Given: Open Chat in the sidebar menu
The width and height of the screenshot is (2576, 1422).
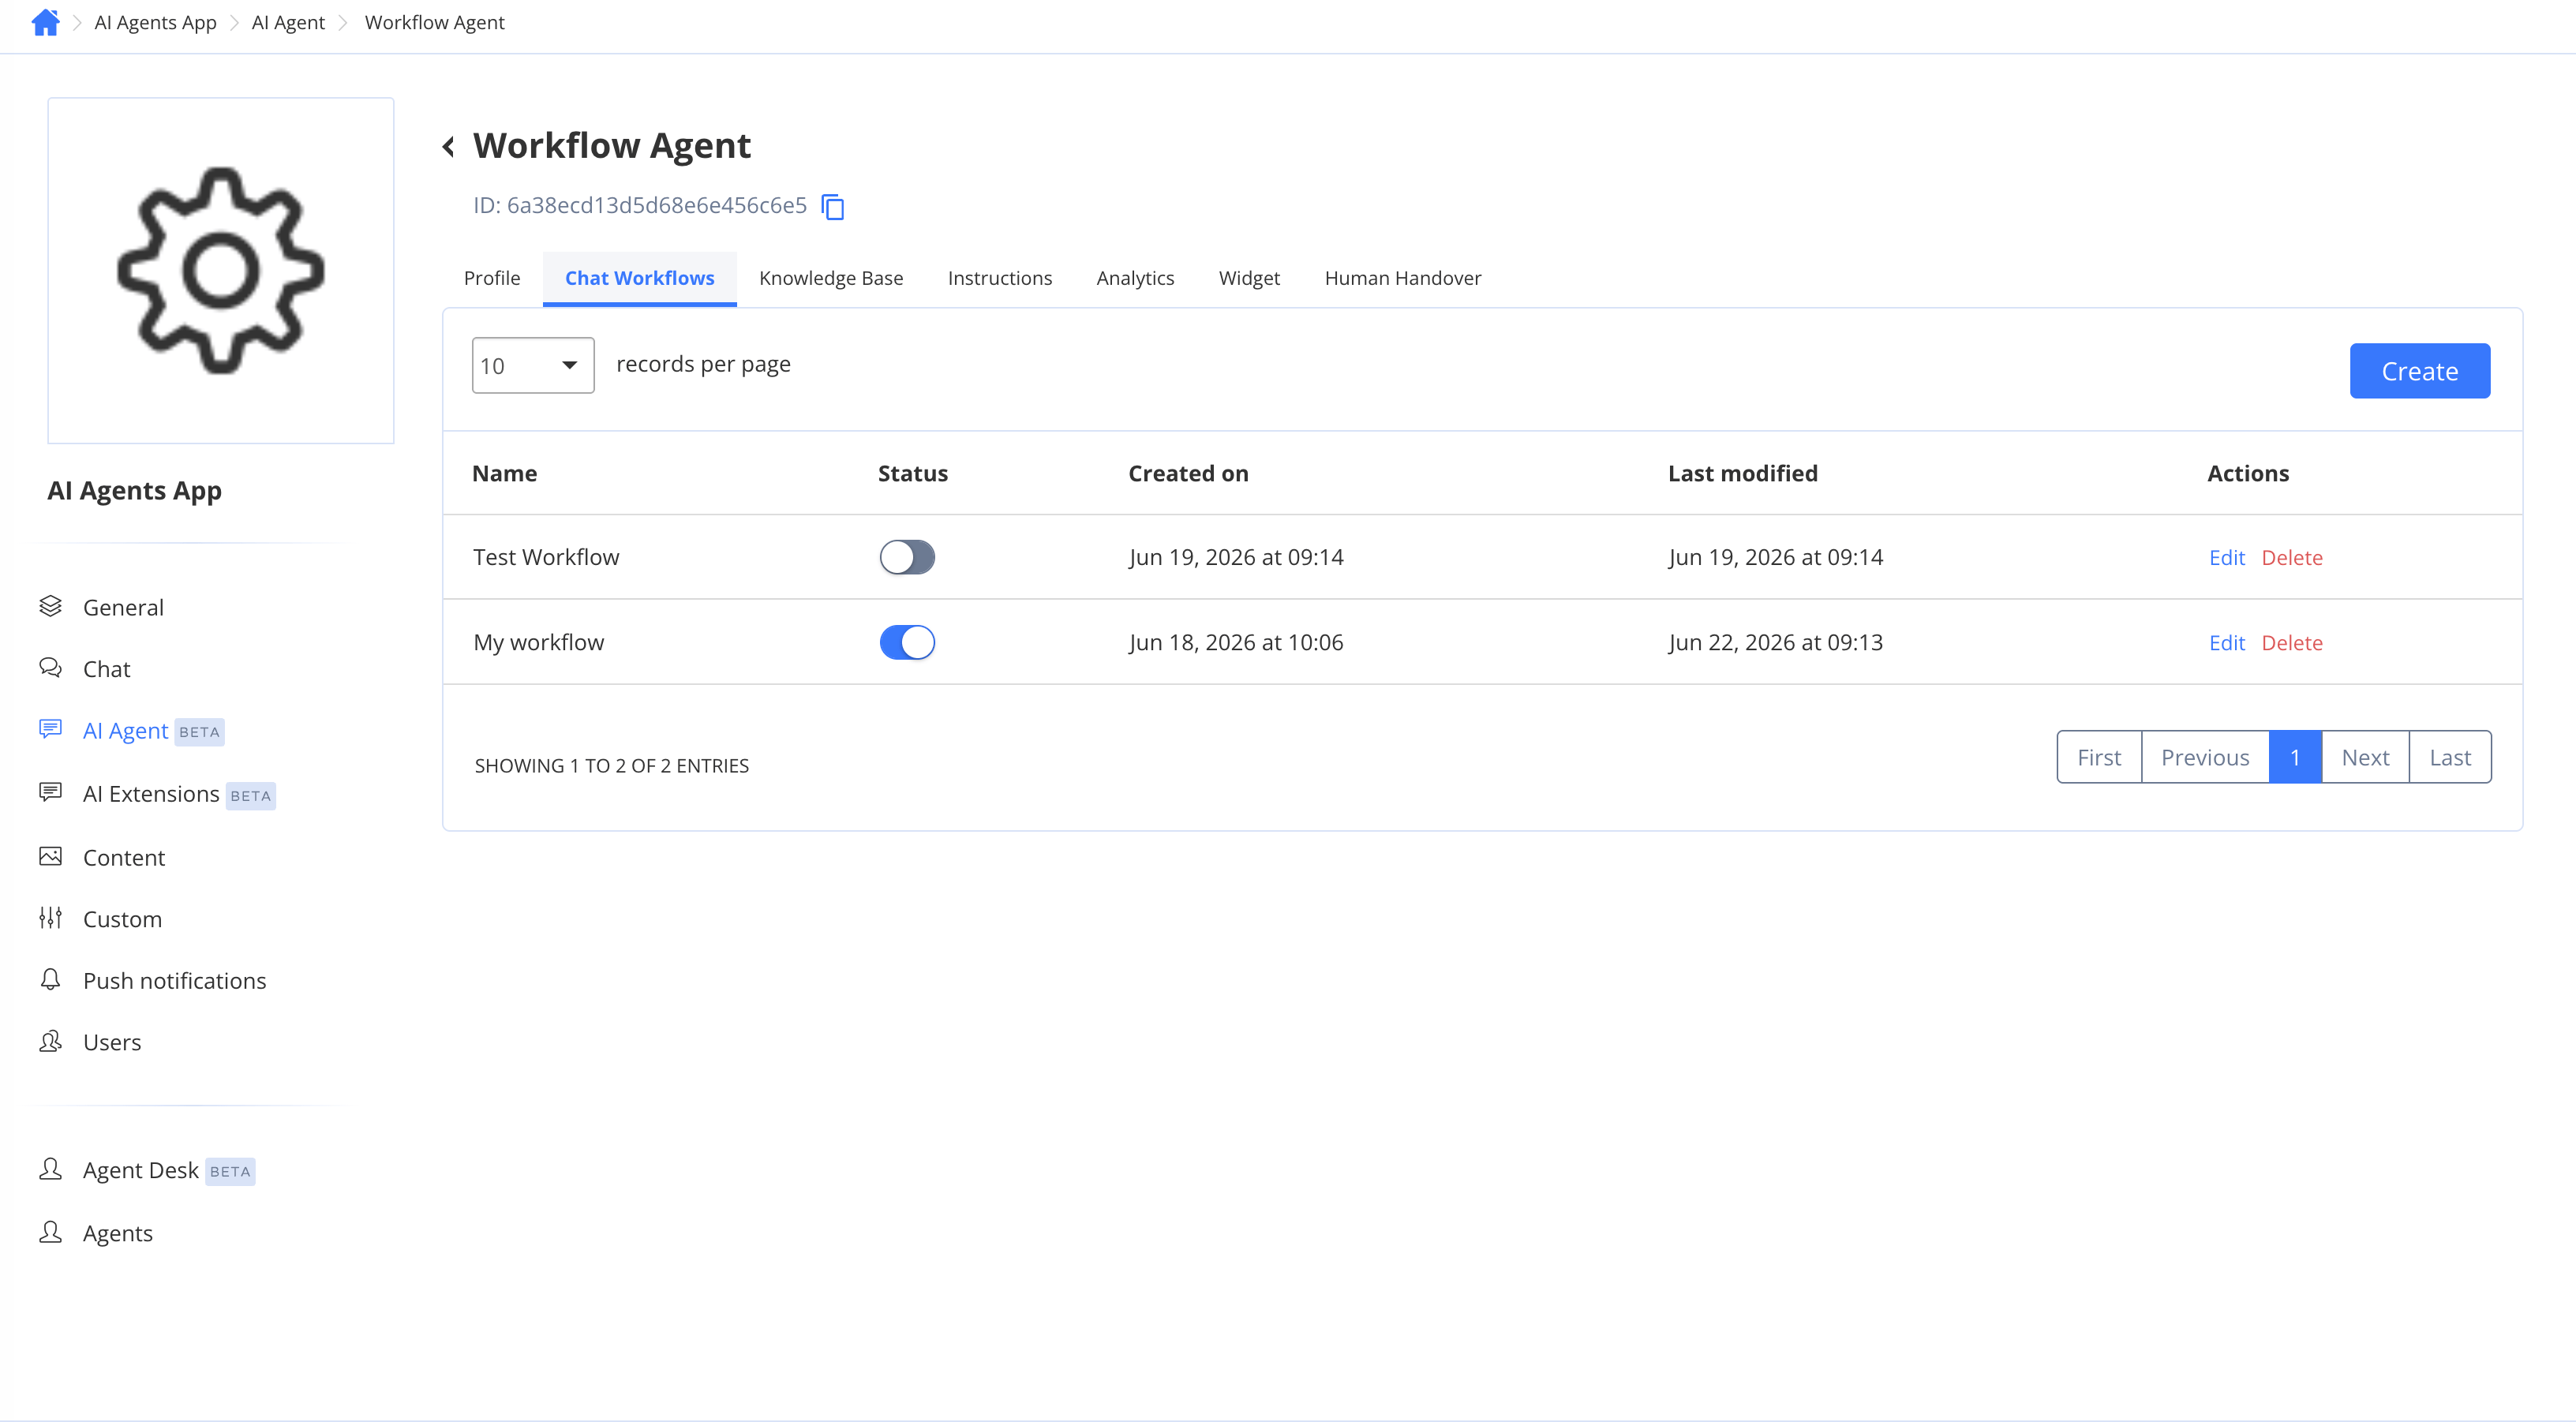Looking at the screenshot, I should [x=107, y=669].
